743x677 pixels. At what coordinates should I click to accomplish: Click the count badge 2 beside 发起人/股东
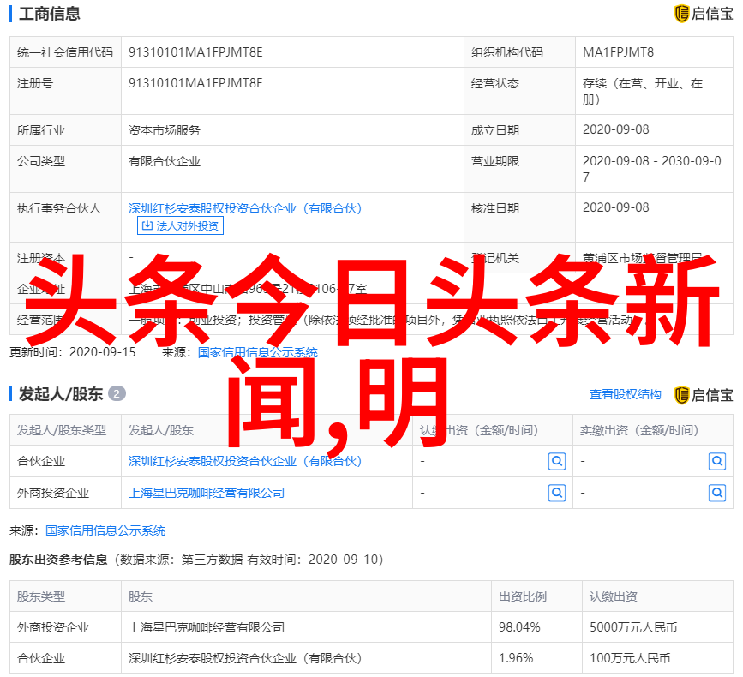(x=117, y=393)
